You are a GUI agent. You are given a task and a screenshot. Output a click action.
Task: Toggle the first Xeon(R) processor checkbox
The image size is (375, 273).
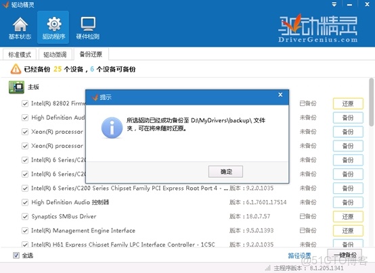coord(25,132)
